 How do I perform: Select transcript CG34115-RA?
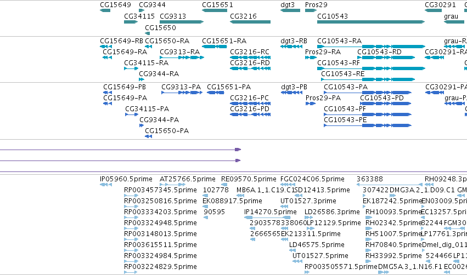[x=131, y=68]
